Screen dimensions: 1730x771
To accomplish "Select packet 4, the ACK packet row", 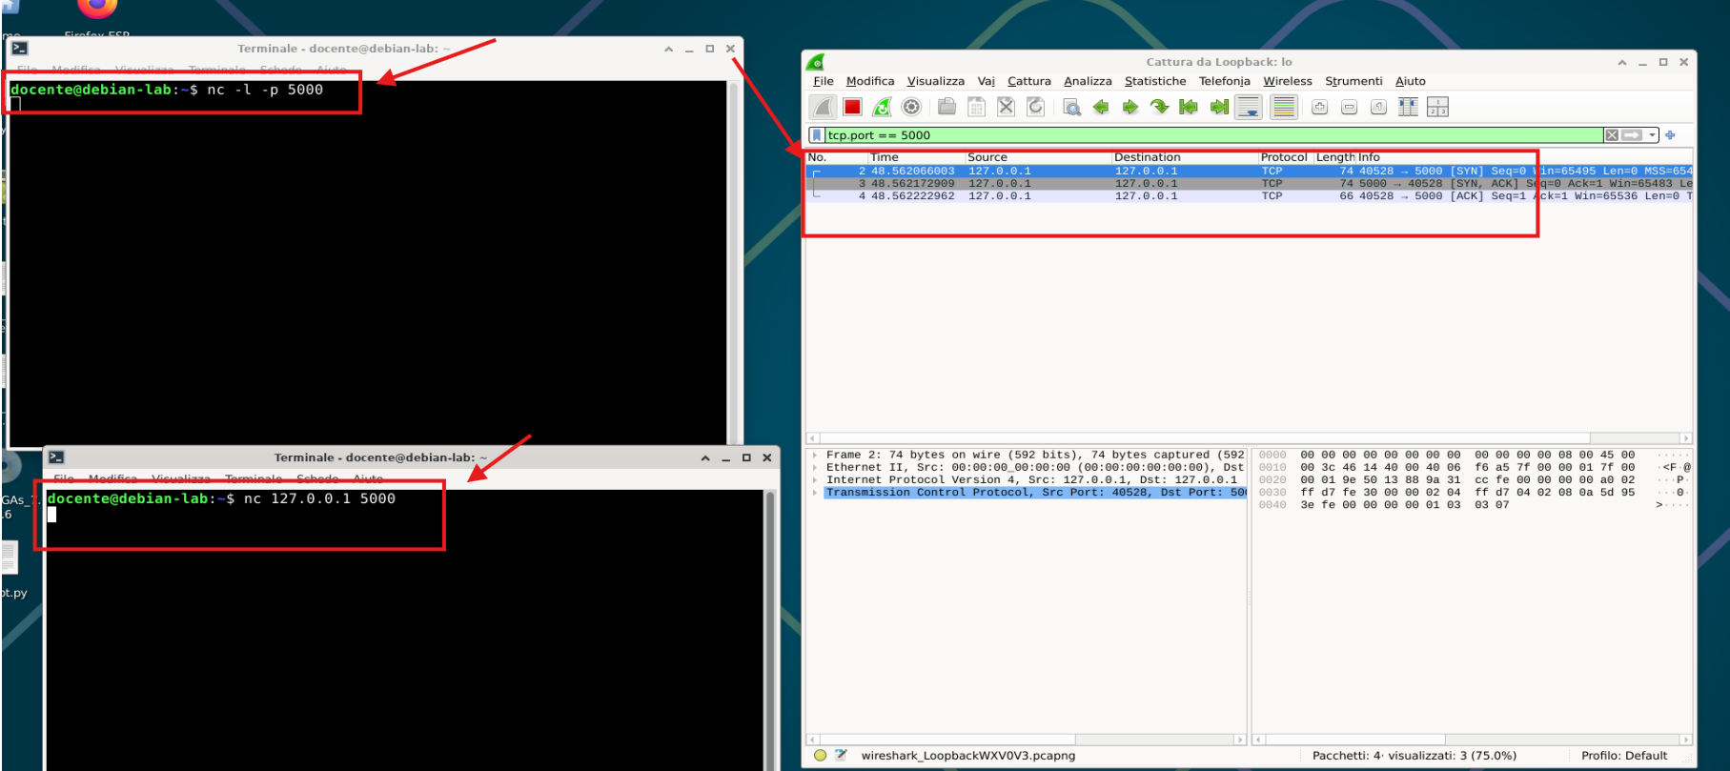I will click(x=1249, y=196).
